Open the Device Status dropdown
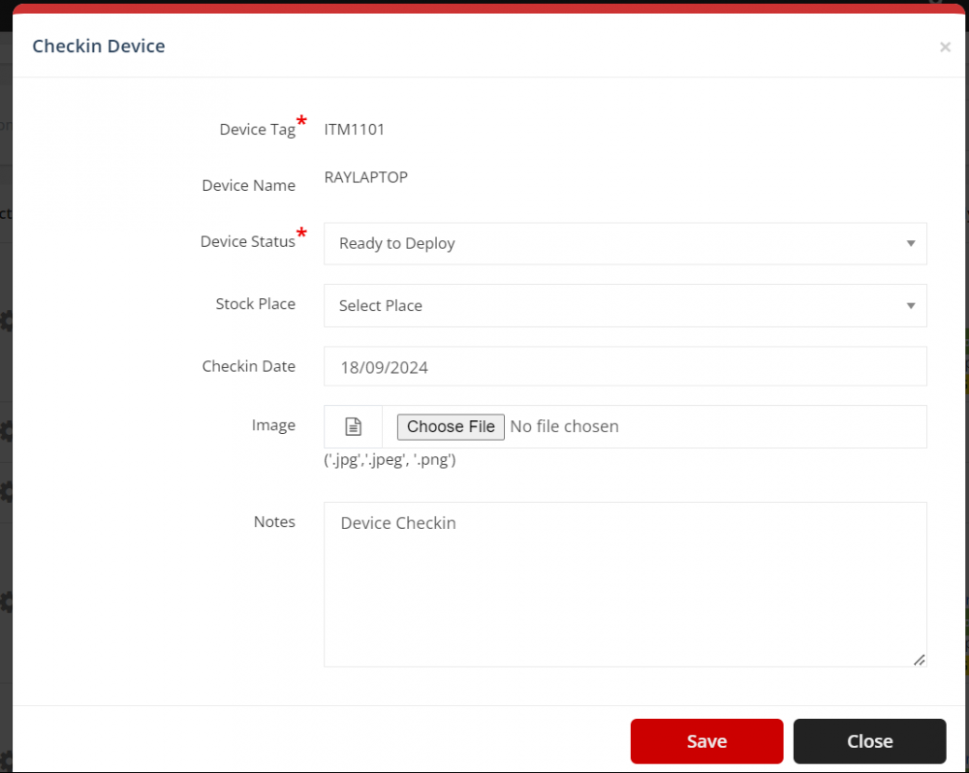 [625, 243]
